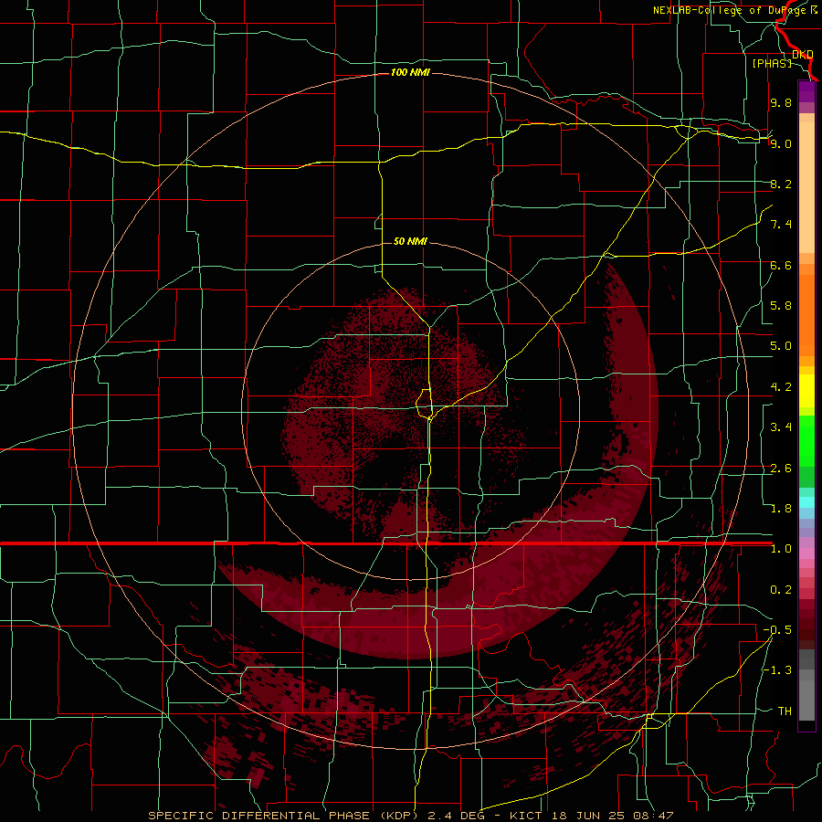
Task: Click the [PHAS] label above the color scale
Action: (772, 63)
